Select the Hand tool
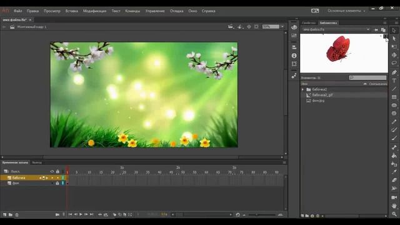Image resolution: width=400 pixels, height=225 pixels. 394,206
